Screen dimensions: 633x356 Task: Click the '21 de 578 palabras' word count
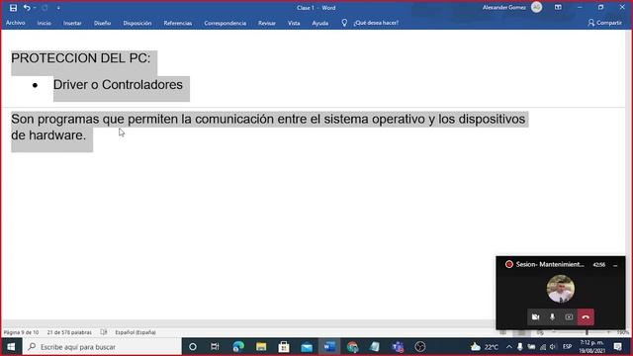(x=69, y=332)
